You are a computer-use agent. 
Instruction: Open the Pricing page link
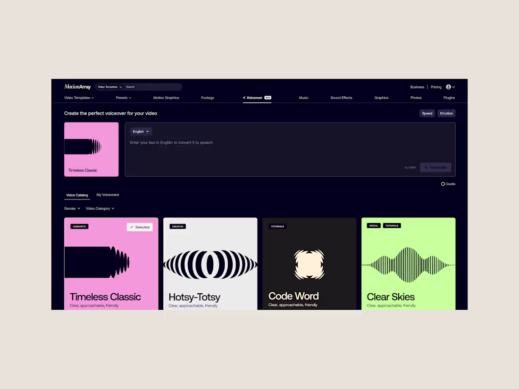point(435,87)
